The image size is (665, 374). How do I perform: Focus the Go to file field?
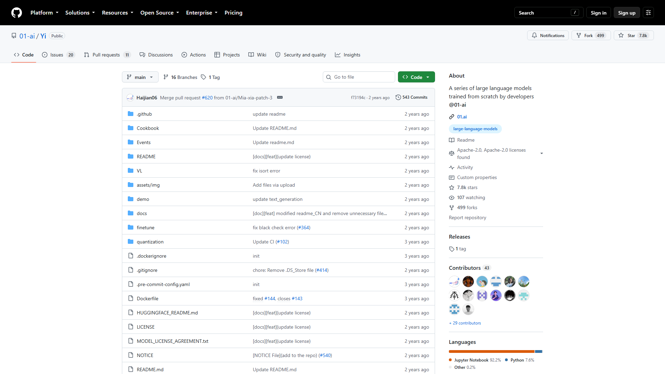pos(359,77)
